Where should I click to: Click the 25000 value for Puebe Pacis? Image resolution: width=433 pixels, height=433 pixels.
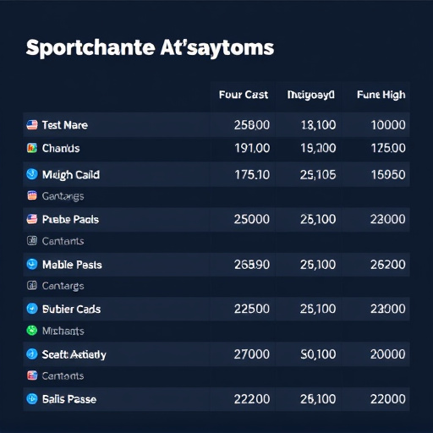coord(252,219)
